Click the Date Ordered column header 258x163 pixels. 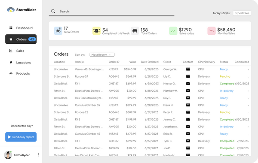[x=150, y=62]
